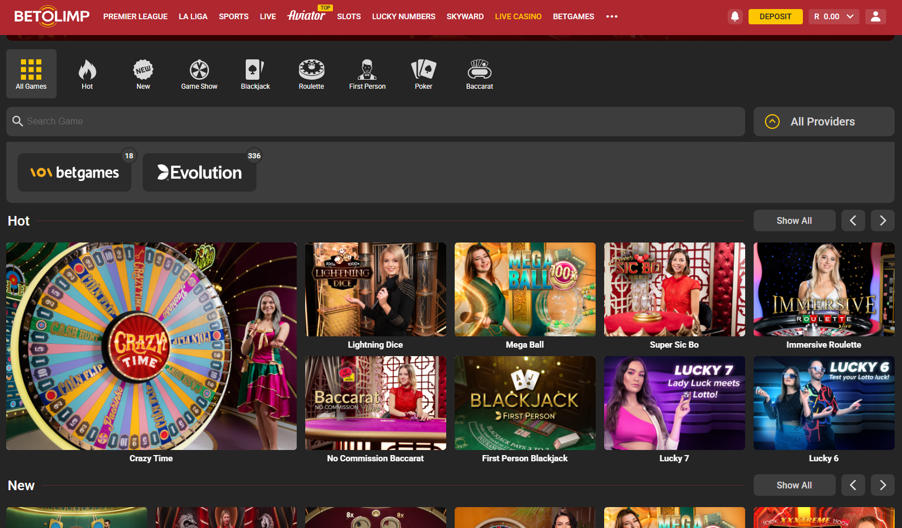Viewport: 902px width, 528px height.
Task: Open the New badge category
Action: tap(143, 73)
